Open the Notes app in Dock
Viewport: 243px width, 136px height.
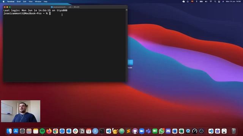pos(36,131)
